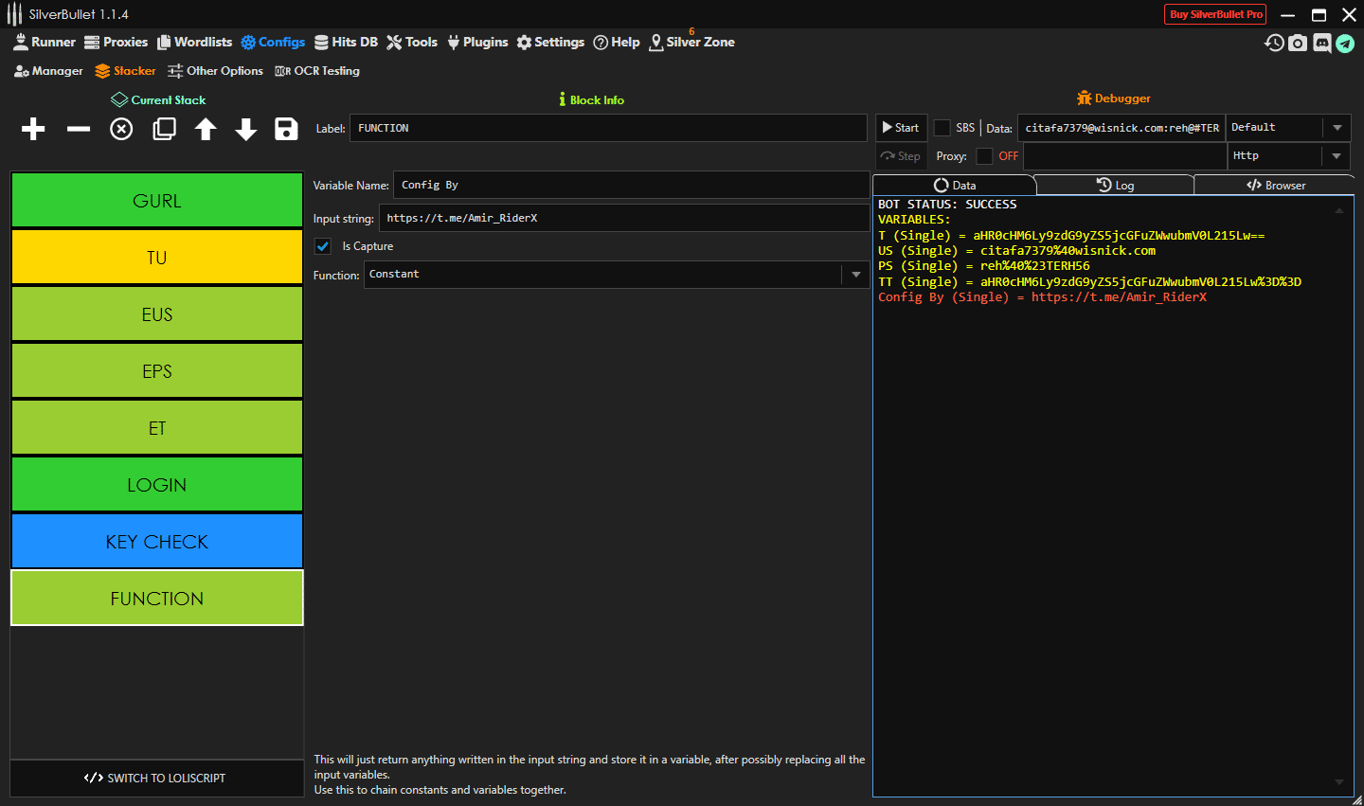Uncheck the Is Capture checkbox

322,246
